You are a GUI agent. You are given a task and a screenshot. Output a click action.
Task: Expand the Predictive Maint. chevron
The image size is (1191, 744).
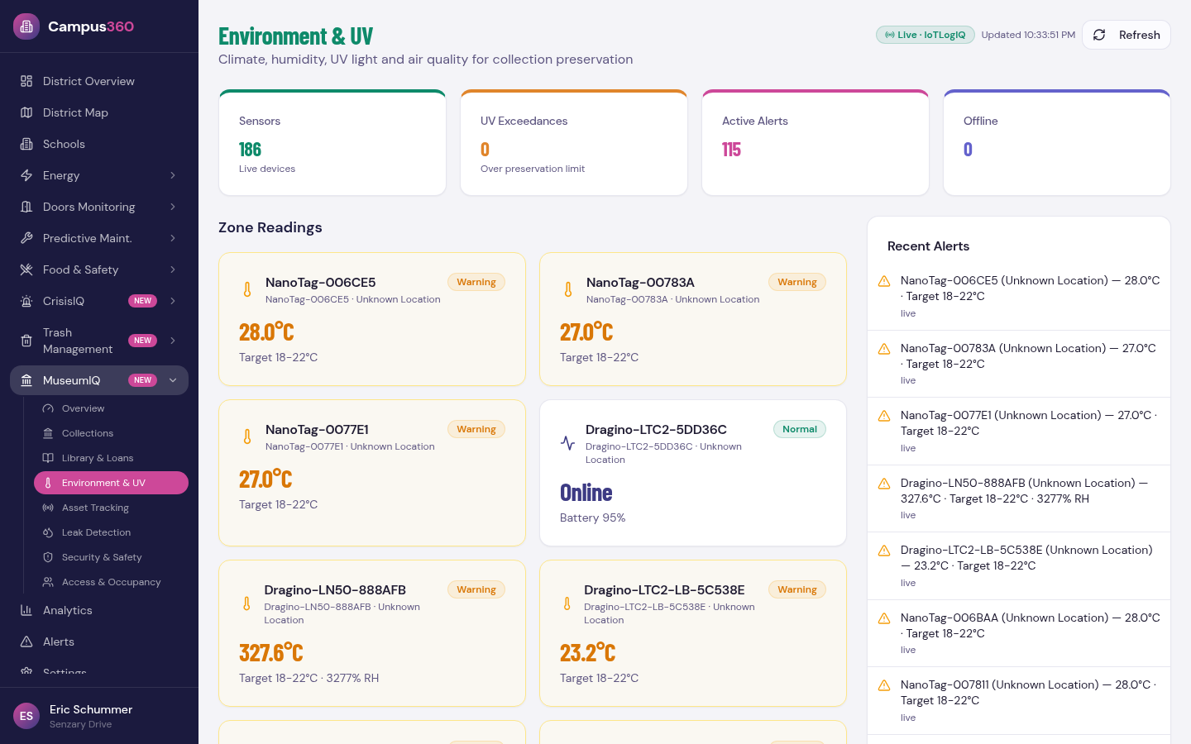click(173, 238)
